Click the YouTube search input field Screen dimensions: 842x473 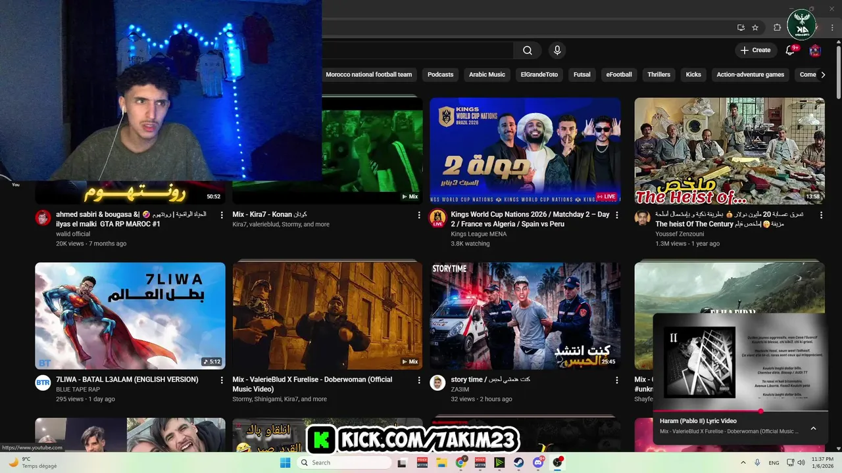coord(418,51)
